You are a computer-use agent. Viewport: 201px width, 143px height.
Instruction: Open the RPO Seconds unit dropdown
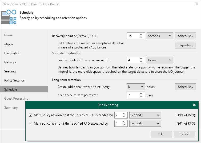(x=160, y=36)
